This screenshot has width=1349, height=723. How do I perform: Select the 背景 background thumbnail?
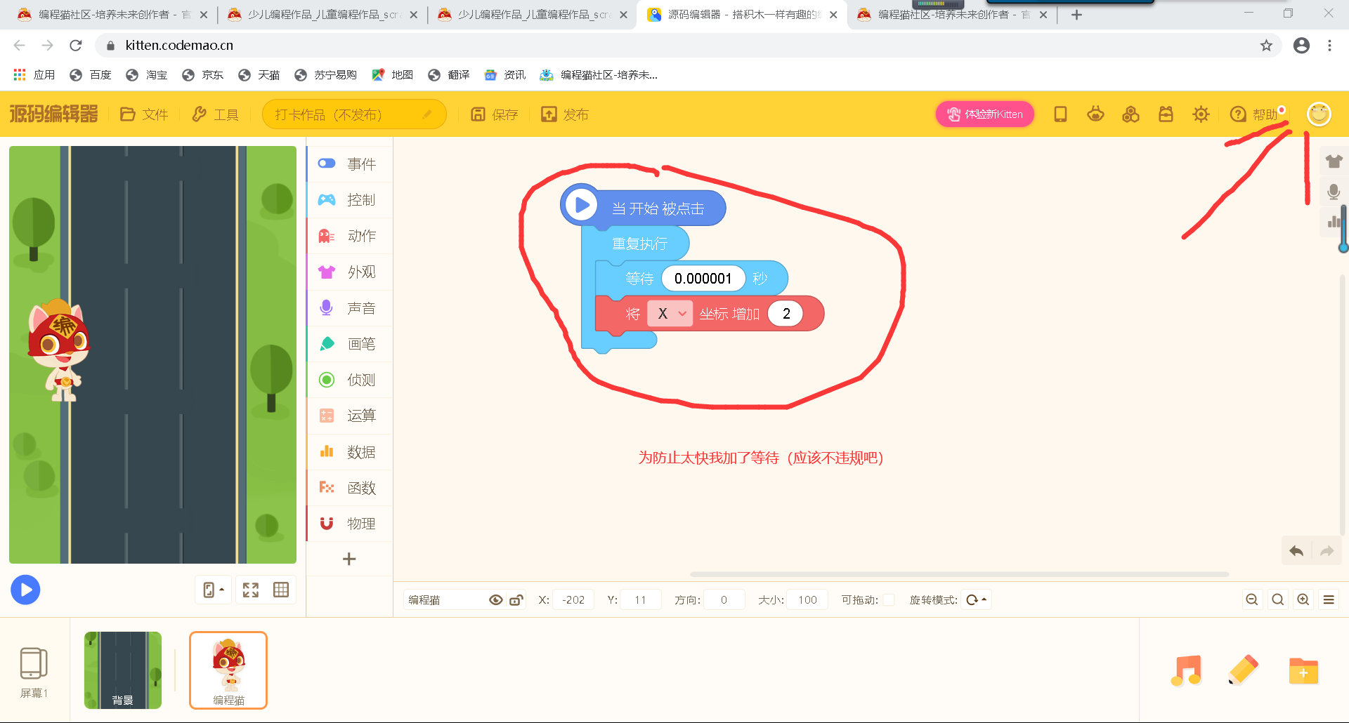(123, 670)
